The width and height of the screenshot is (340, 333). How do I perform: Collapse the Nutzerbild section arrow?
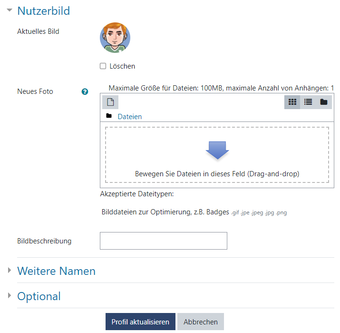(10, 10)
